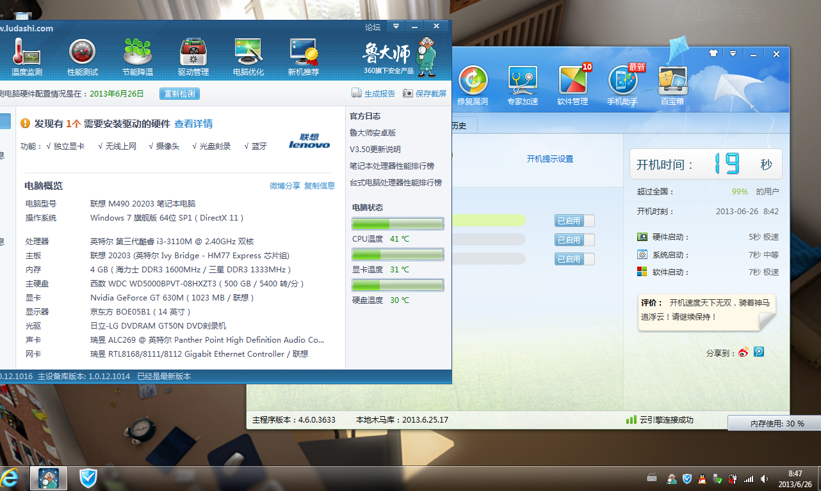Open the 查看详情 driver details link
Screen dimensions: 821x491
[x=193, y=123]
